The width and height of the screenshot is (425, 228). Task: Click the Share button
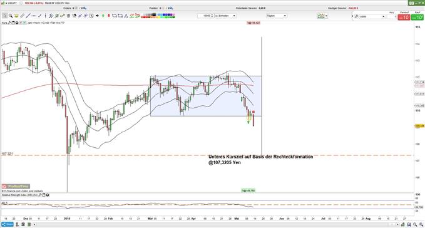click(8, 224)
